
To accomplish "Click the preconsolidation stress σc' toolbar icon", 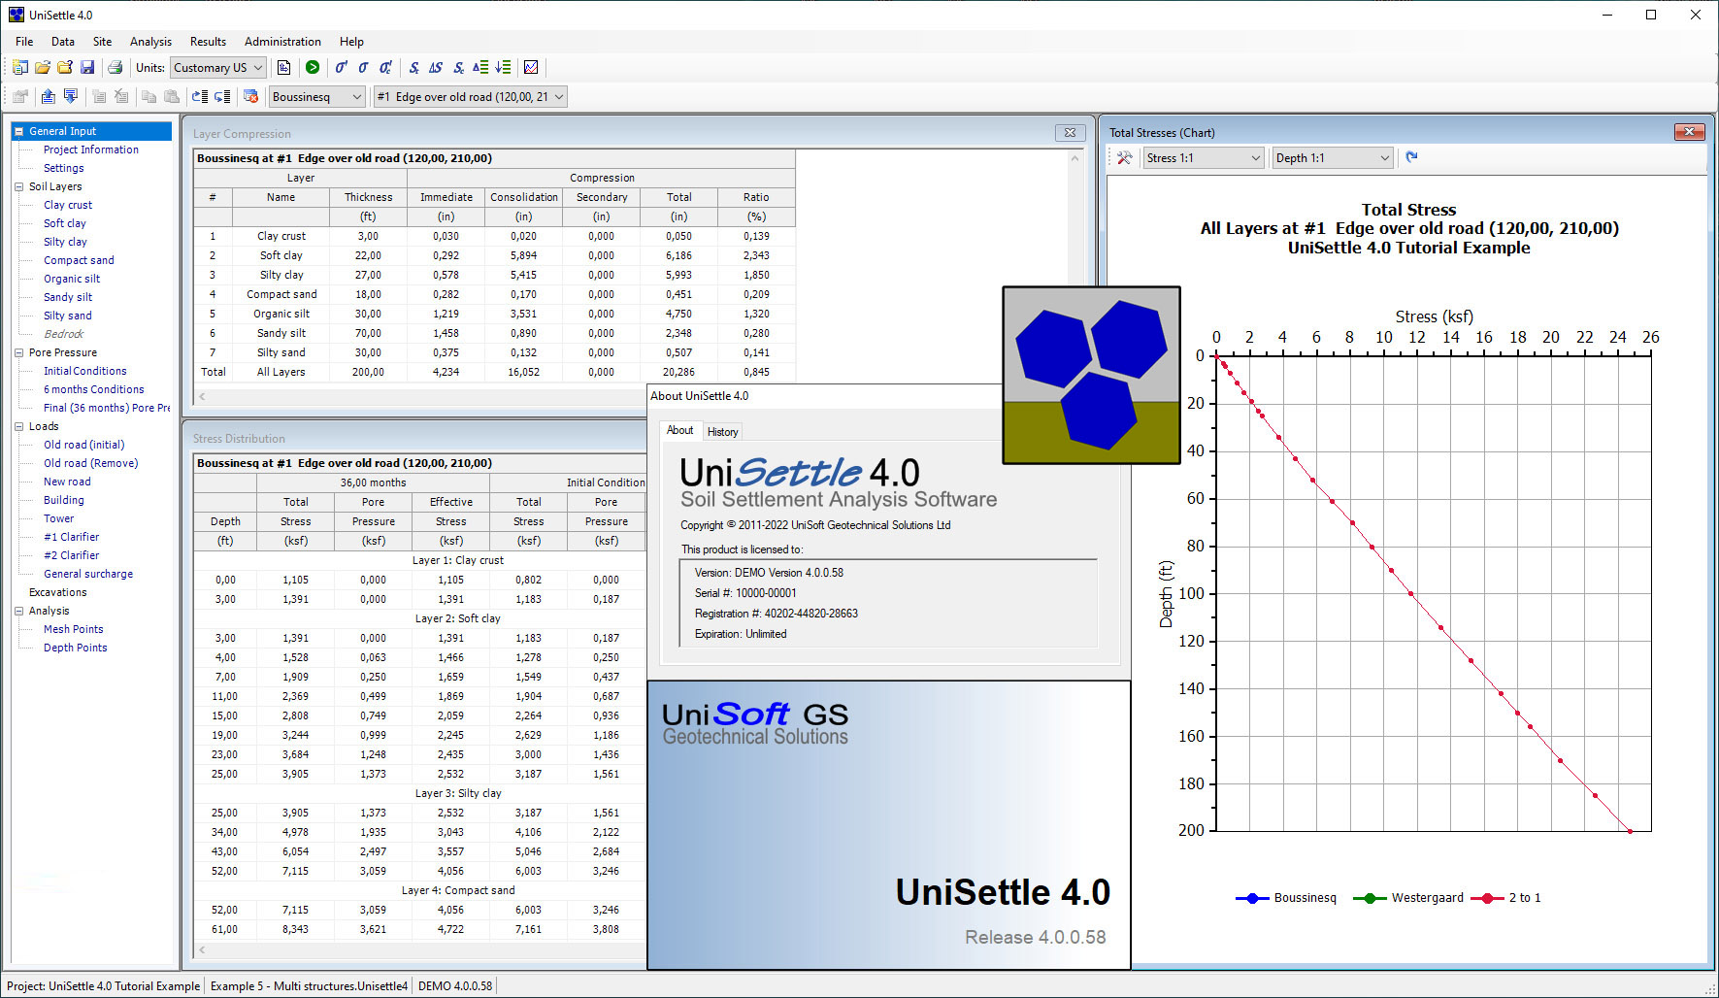I will [x=385, y=67].
